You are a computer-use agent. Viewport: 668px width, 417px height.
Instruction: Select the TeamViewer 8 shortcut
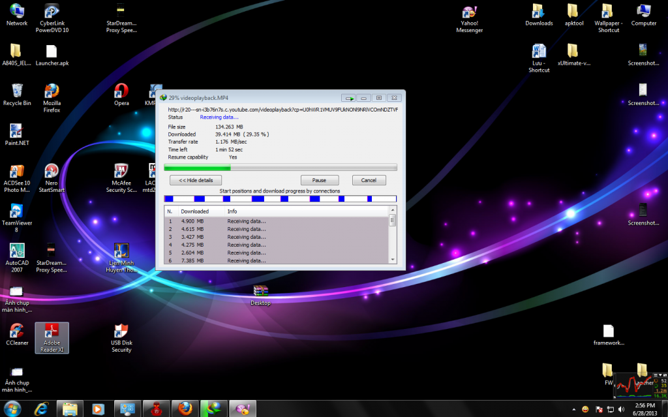pyautogui.click(x=17, y=218)
